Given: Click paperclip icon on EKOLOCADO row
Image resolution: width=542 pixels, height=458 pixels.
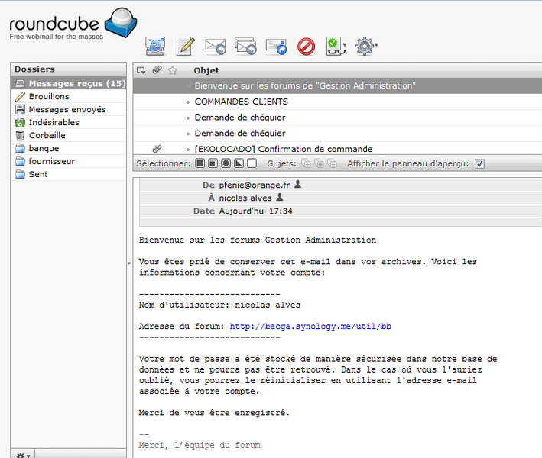Looking at the screenshot, I should coord(157,149).
